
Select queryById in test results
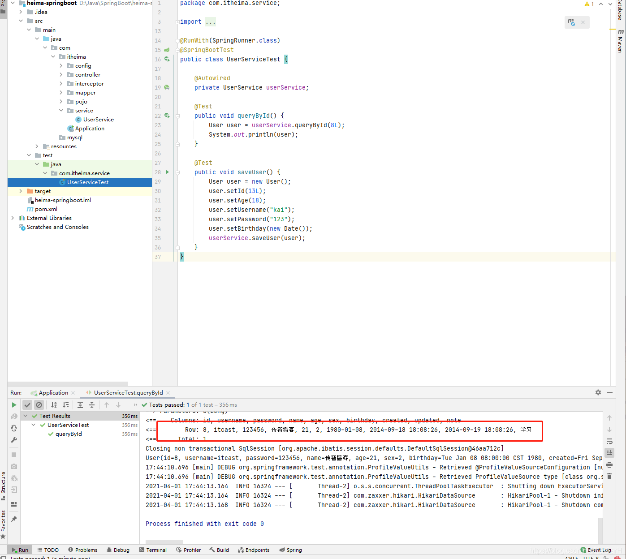(69, 434)
